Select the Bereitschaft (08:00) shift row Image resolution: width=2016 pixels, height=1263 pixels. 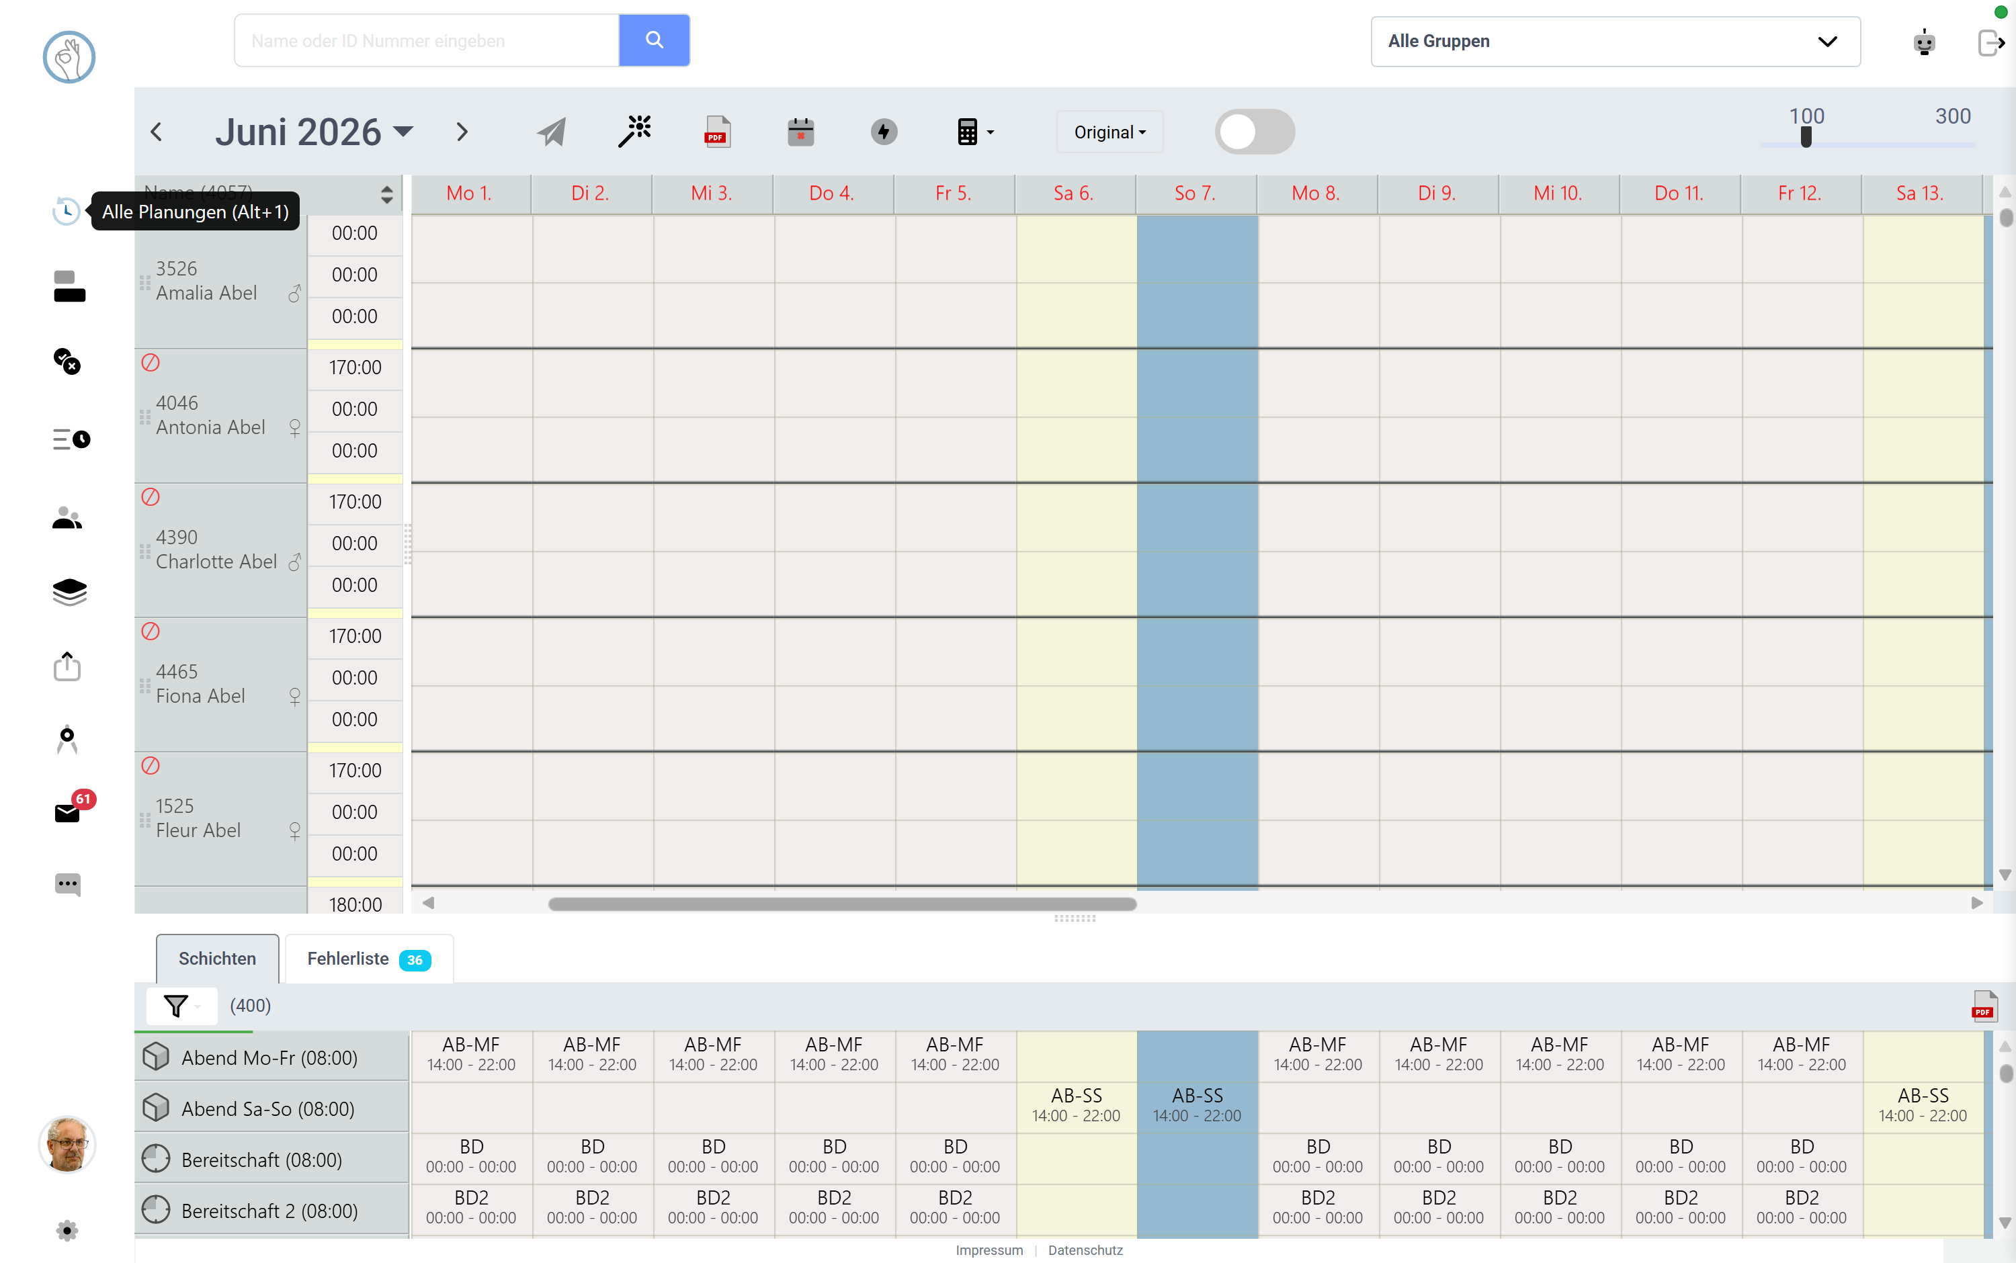tap(271, 1159)
